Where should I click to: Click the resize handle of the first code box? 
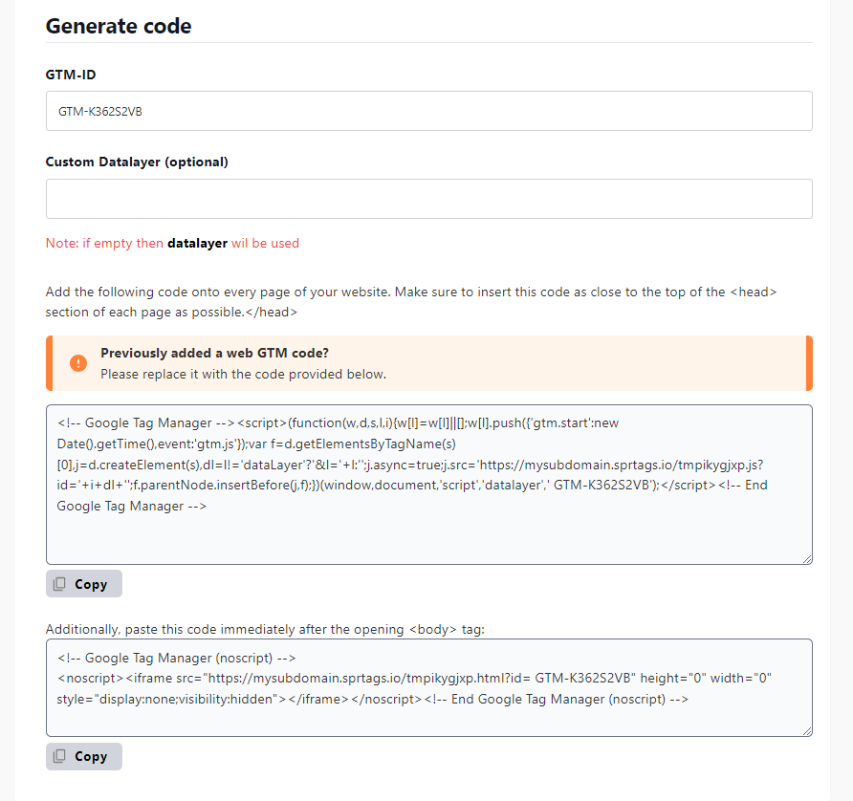coord(806,559)
